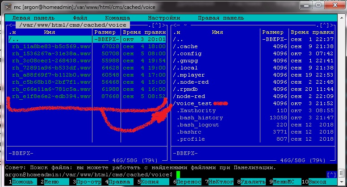The image size is (347, 187).
Task: Select the .Xauthority file
Action: pos(196,110)
